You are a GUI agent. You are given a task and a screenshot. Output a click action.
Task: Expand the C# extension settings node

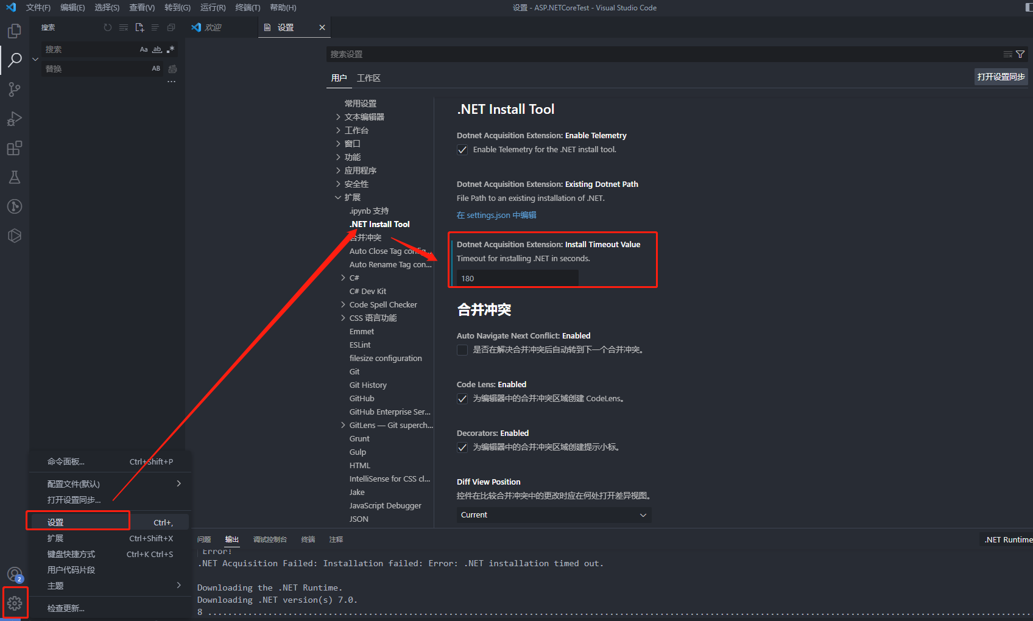tap(343, 278)
